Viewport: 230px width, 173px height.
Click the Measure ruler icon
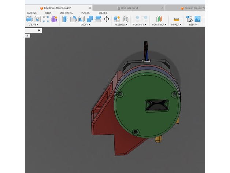pyautogui.click(x=176, y=19)
